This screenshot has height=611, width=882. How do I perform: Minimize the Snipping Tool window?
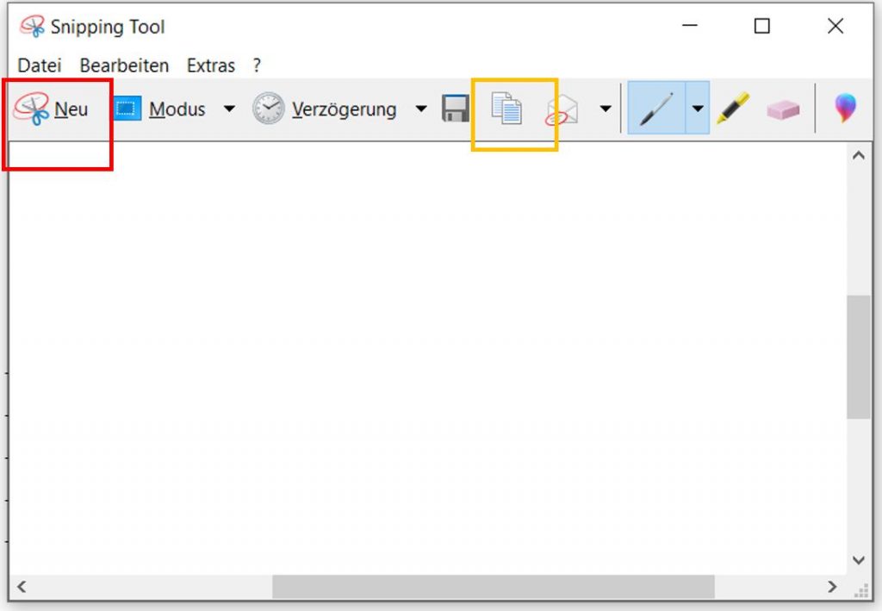[x=690, y=25]
